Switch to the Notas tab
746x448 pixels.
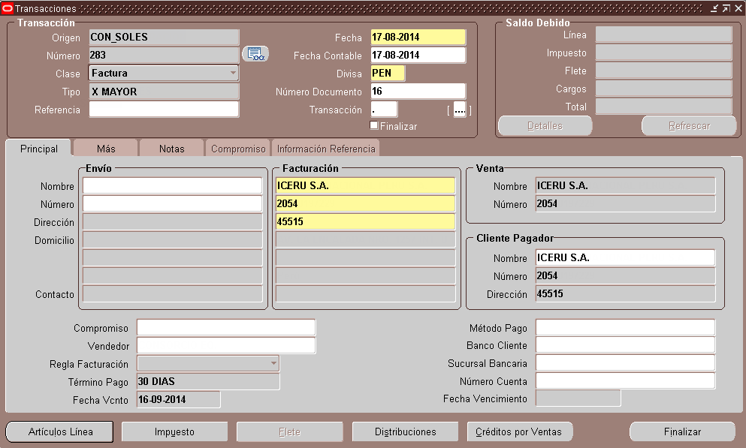tap(171, 148)
